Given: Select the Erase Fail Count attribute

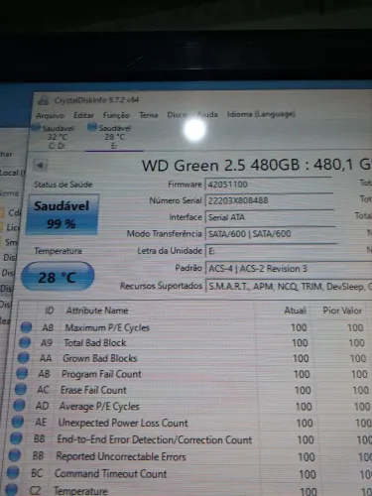Looking at the screenshot, I should pyautogui.click(x=93, y=390).
